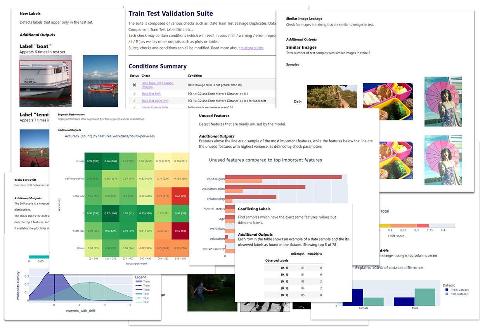Toggle the filled-area Test legend entry
This screenshot has height=332, width=485.
tap(142, 294)
